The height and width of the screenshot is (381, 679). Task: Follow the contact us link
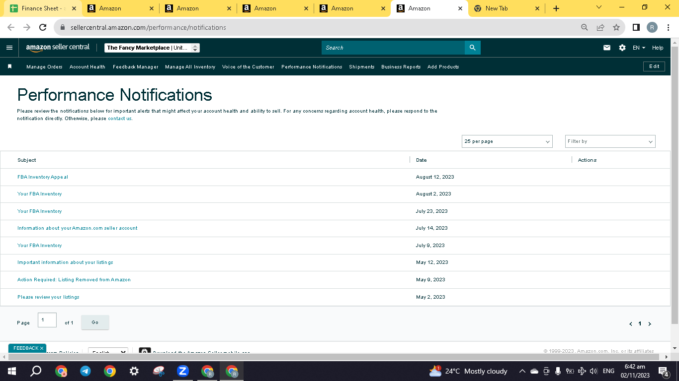(120, 119)
